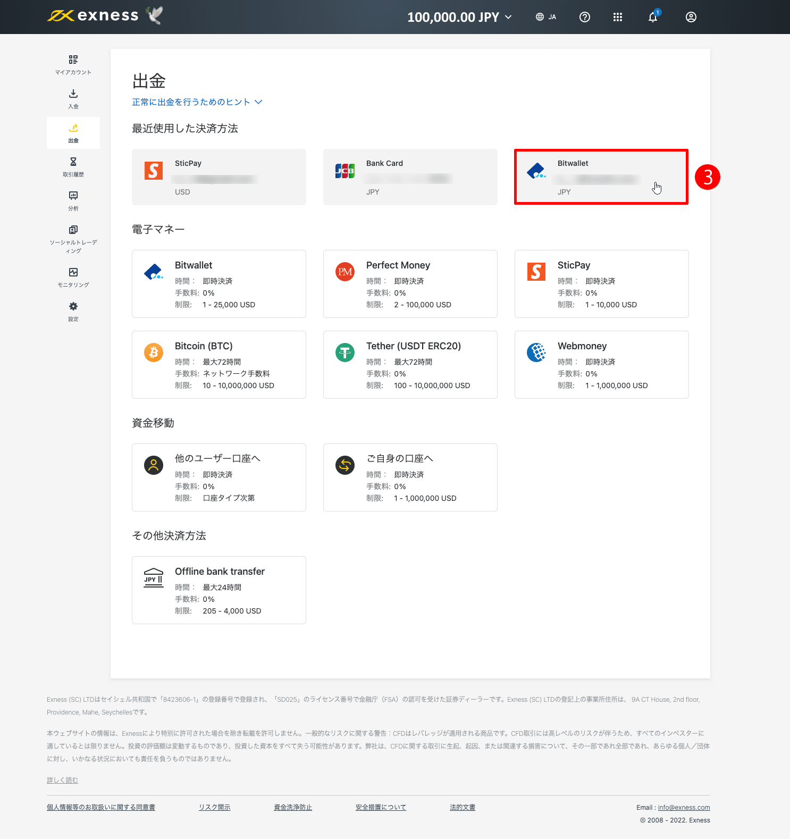Open the Deposit (入金) sidebar item

pyautogui.click(x=73, y=99)
